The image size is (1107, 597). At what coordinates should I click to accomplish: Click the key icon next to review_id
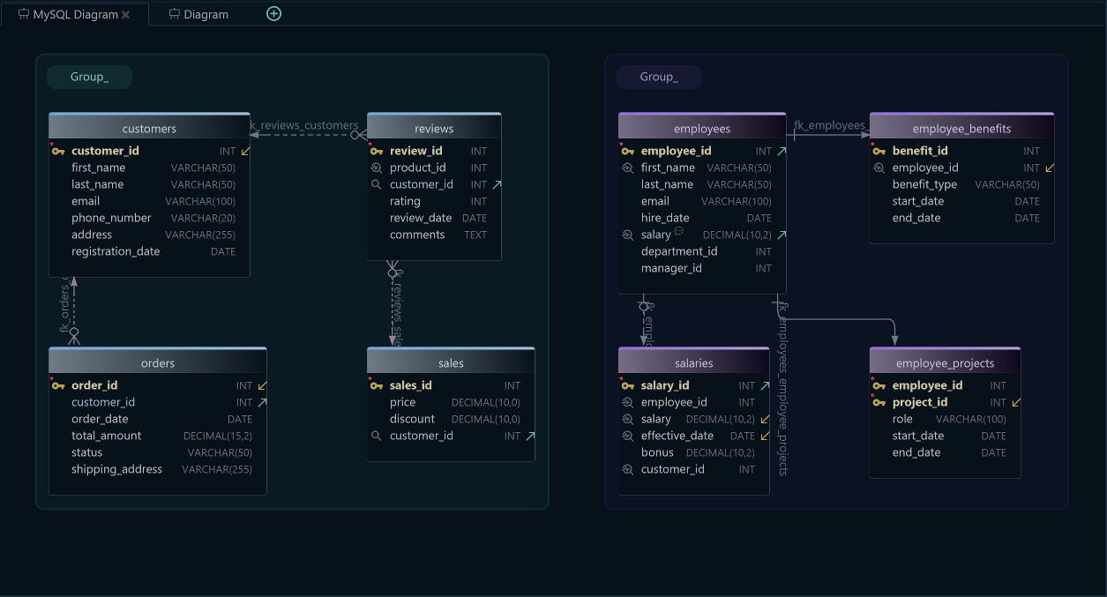(x=378, y=151)
